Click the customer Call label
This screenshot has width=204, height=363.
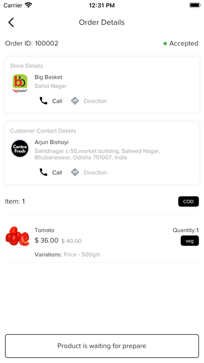click(57, 173)
